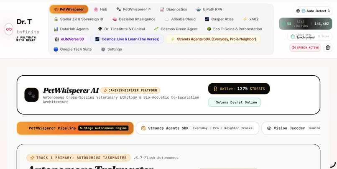Screen dimensions: 337x169
Task: Click the Dr. T site title
Action: 24,22
